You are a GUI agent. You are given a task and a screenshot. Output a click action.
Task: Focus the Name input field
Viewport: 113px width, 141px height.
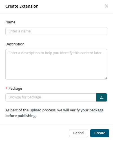tap(56, 31)
